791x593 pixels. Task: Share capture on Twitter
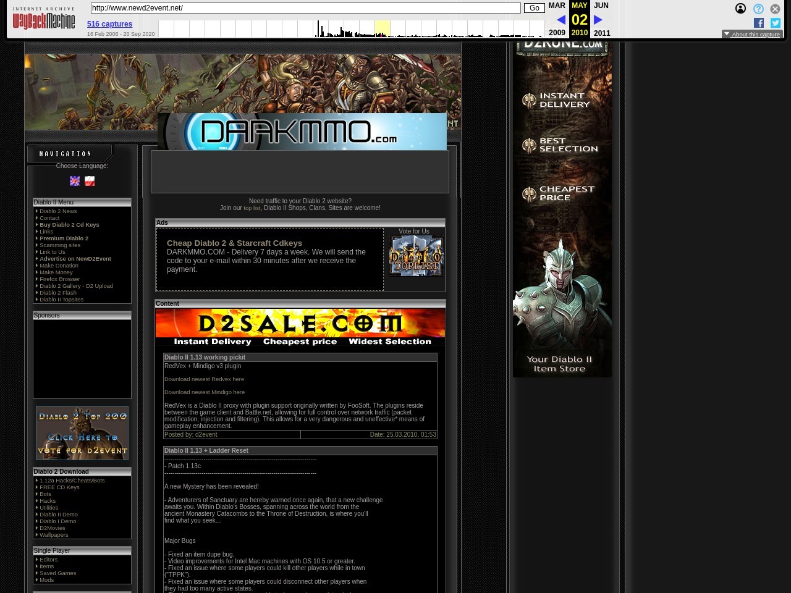(x=776, y=23)
